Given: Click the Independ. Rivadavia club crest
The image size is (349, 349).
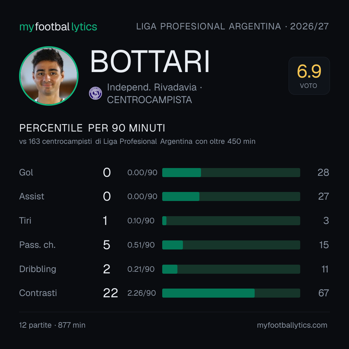Looking at the screenshot, I should pyautogui.click(x=95, y=93).
